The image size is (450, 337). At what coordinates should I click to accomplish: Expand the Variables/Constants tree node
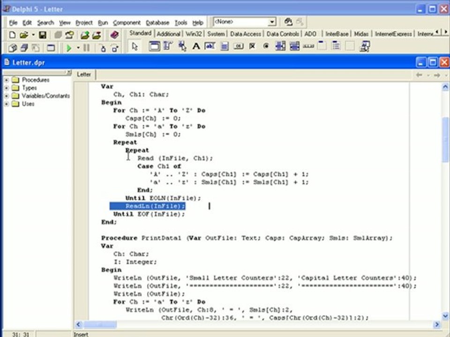point(6,96)
